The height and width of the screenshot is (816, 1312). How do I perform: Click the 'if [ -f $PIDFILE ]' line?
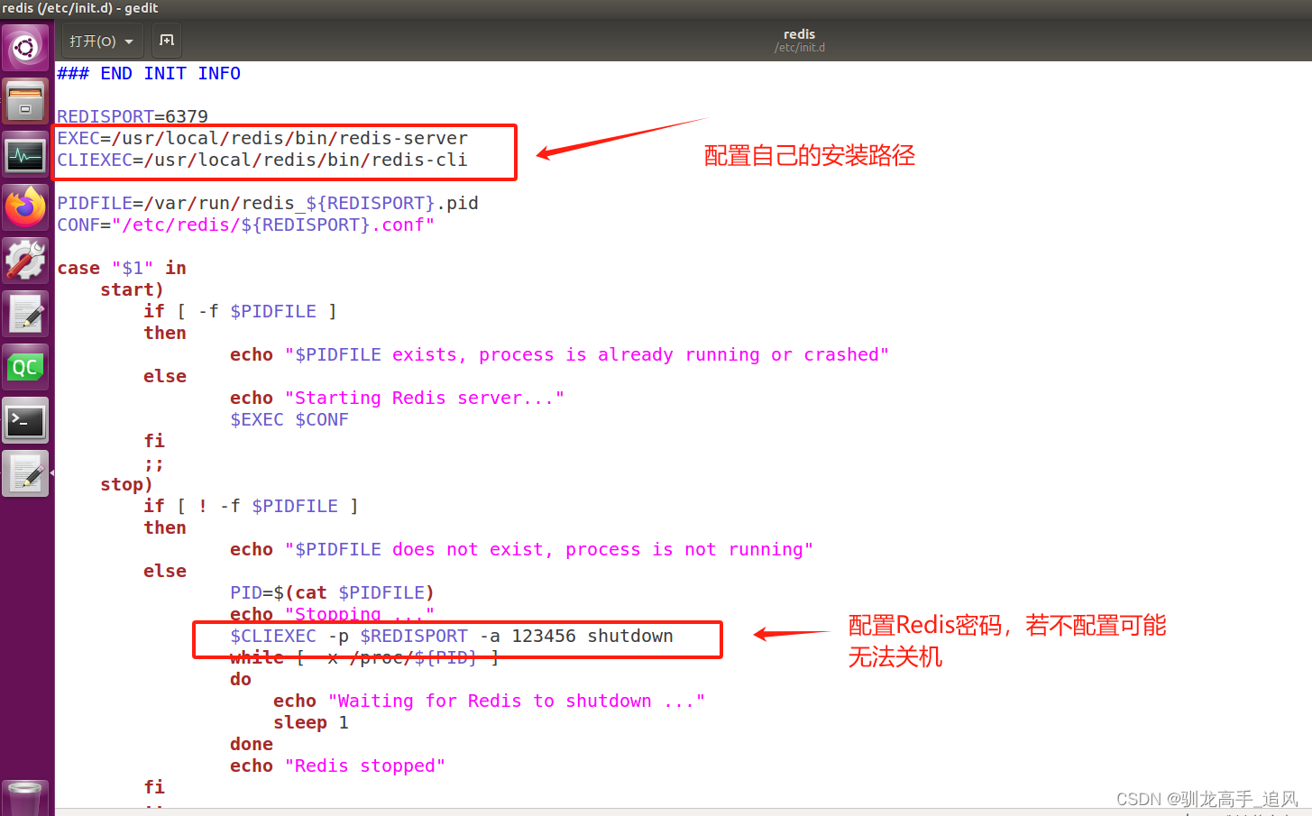[240, 311]
